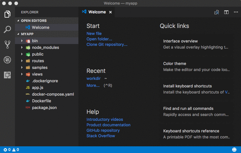Click the bin folder icon
This screenshot has height=153, width=241.
pyautogui.click(x=28, y=41)
